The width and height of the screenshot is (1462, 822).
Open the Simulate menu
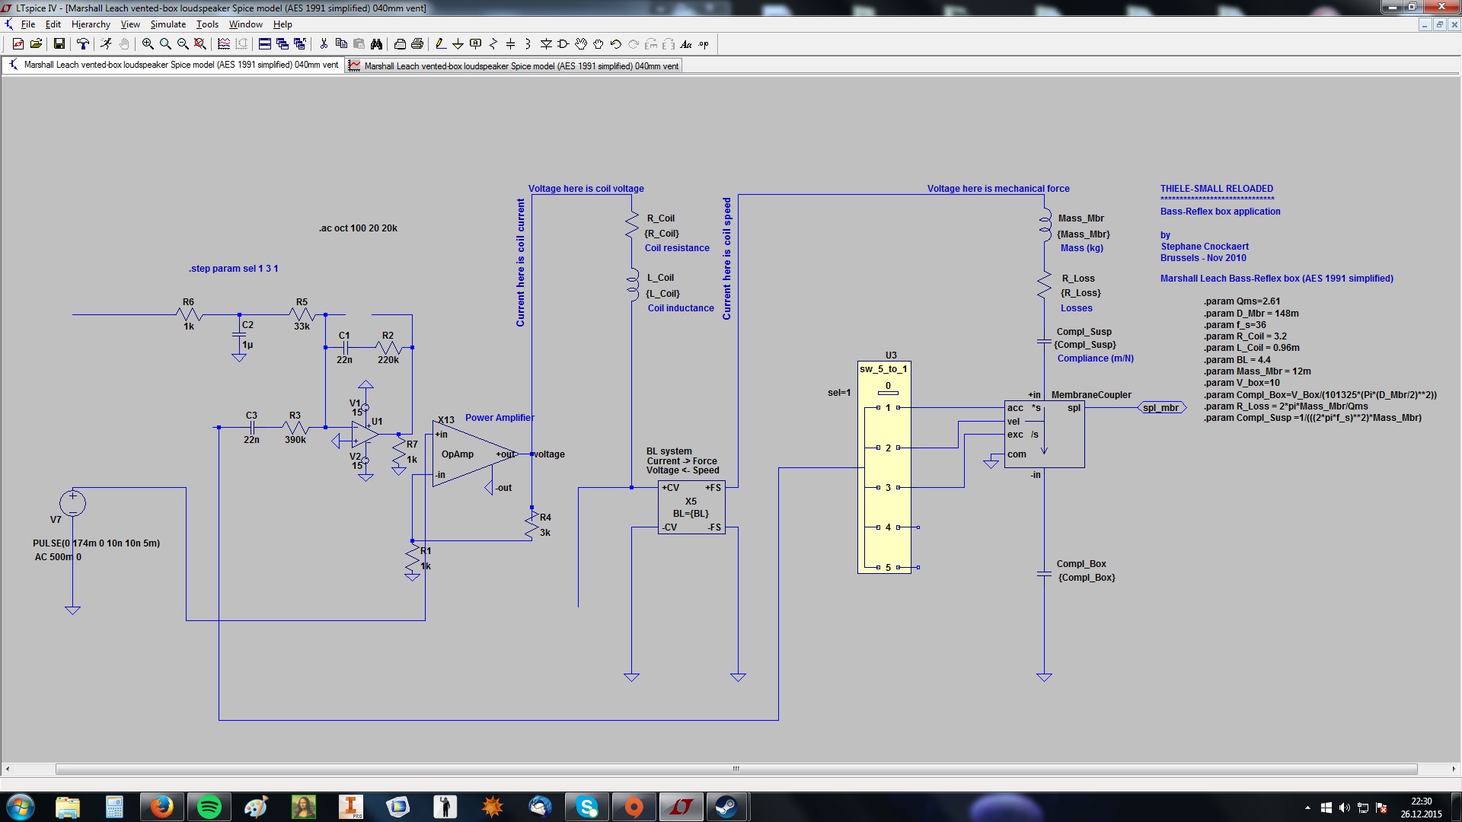(168, 24)
